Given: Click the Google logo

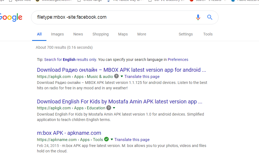Looking at the screenshot, I should (11, 17).
